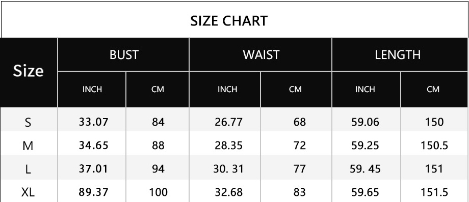Click length inch value 59. 45
469x202 pixels.
click(x=365, y=169)
